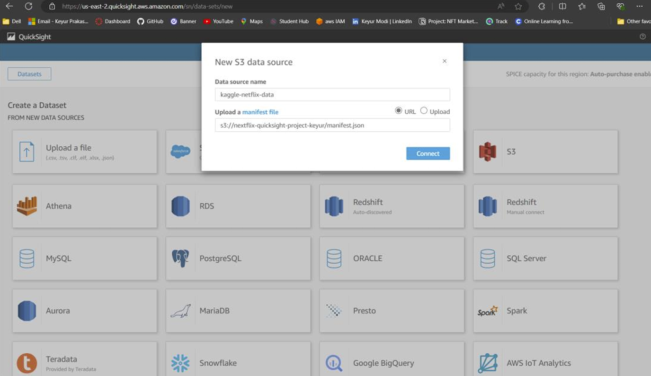Select the Teradata orange icon
651x376 pixels.
27,363
